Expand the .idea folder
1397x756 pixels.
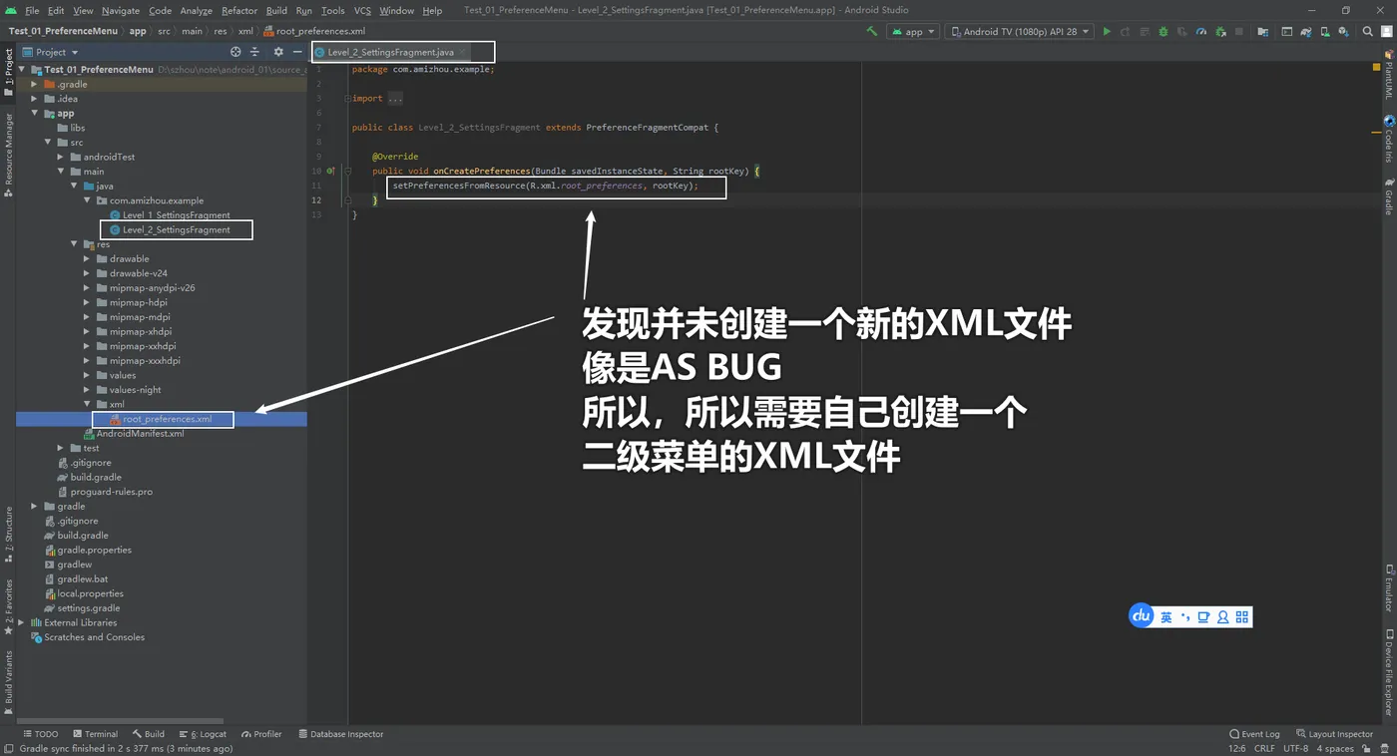coord(35,99)
